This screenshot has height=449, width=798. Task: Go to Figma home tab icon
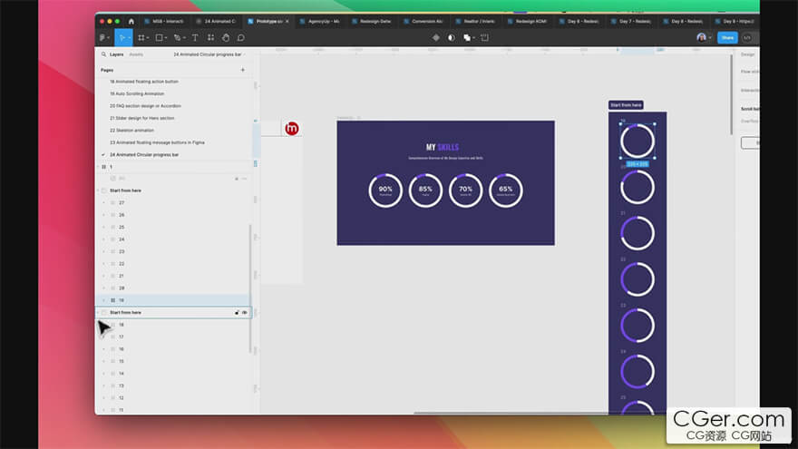(131, 22)
